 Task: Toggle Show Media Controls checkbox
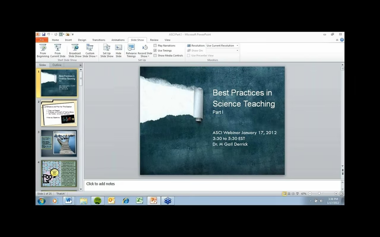pos(155,56)
